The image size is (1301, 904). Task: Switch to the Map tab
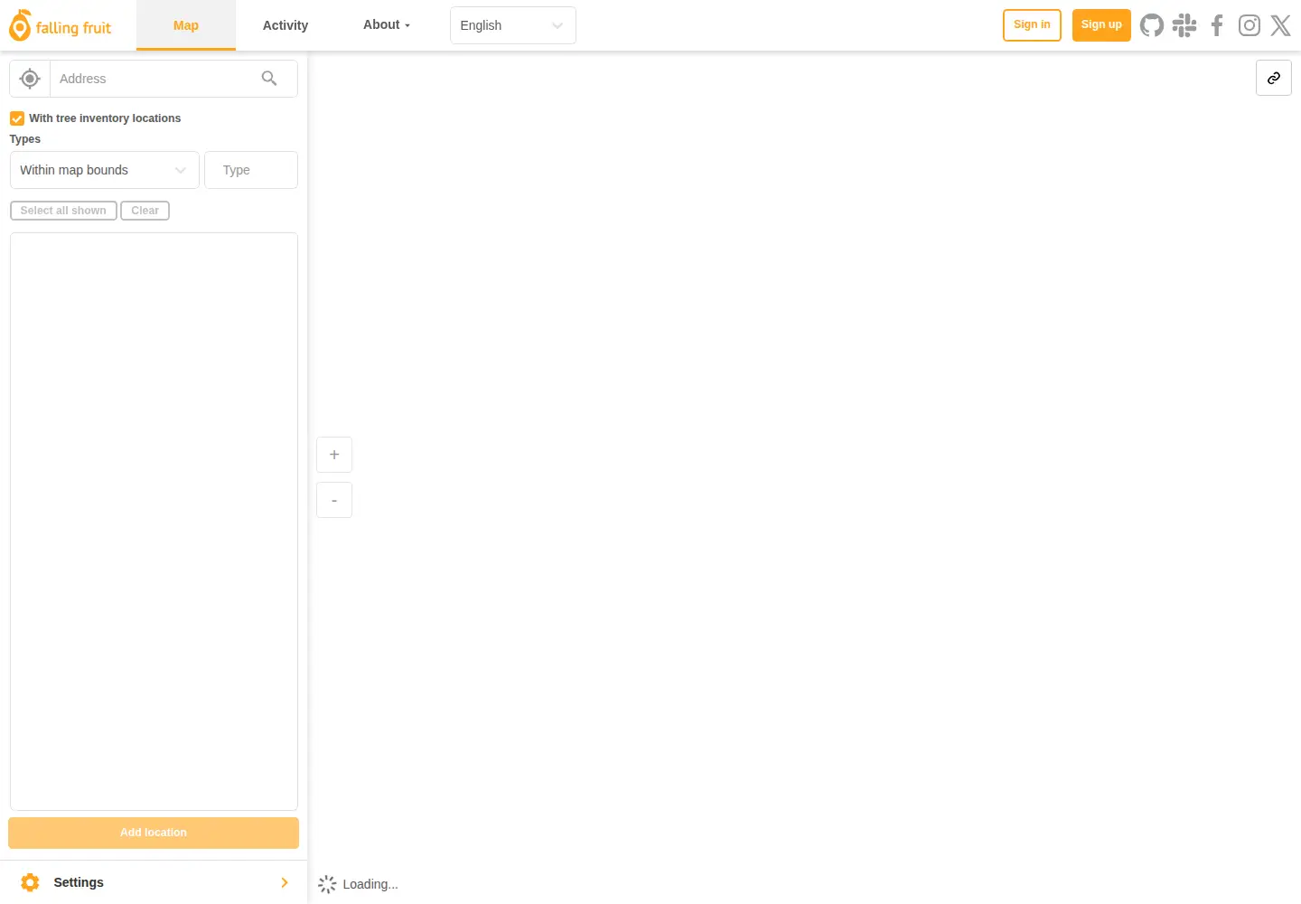(x=186, y=25)
